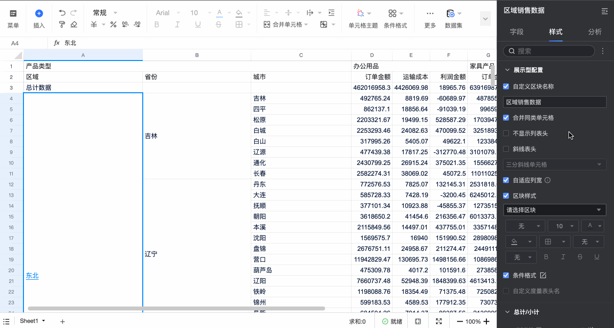Open the panel border style dropdown

555,242
